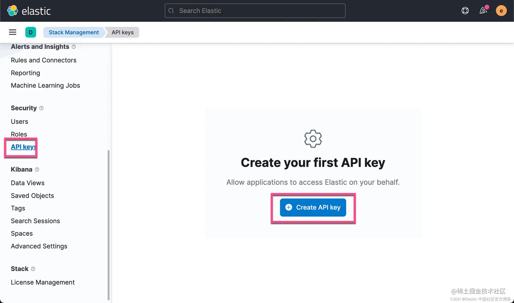Image resolution: width=514 pixels, height=303 pixels.
Task: Click the Search Elastic field
Action: (x=255, y=11)
